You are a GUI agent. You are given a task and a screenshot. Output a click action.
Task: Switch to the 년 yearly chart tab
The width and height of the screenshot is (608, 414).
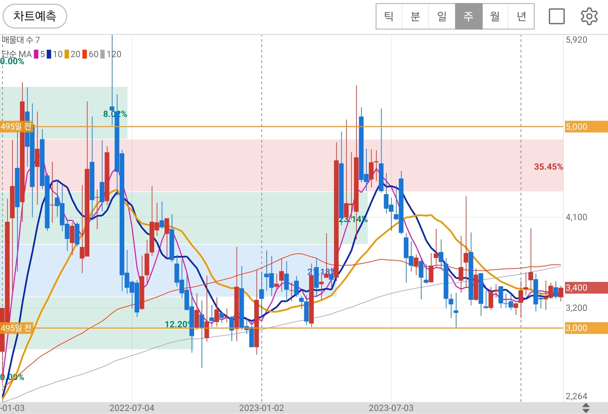521,16
